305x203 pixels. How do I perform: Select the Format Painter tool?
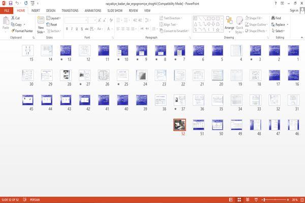[22, 31]
